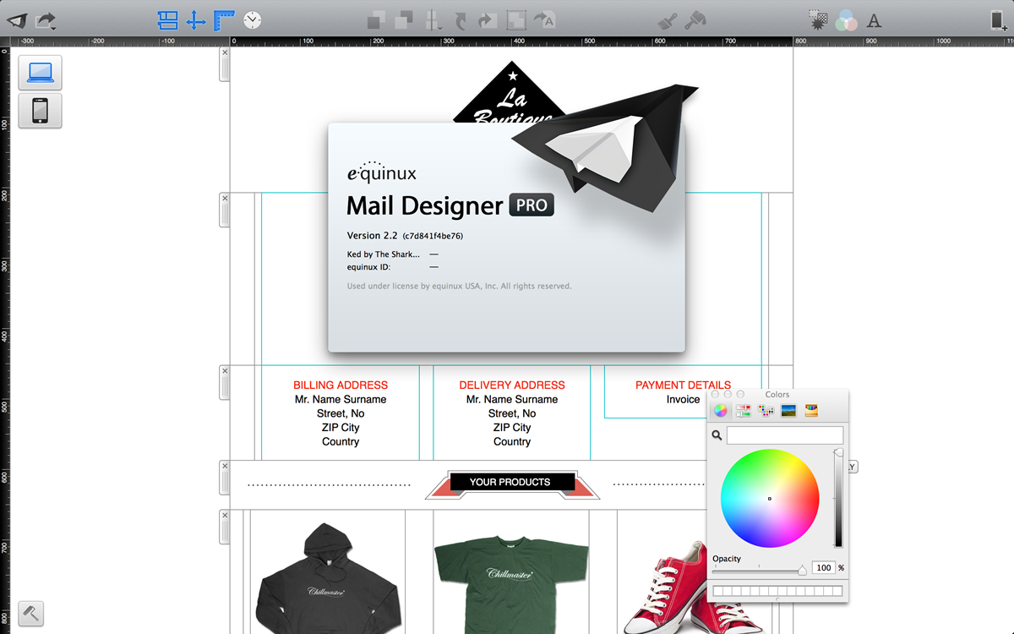
Task: Click the PAYMENT DETAILS heading
Action: pos(683,385)
